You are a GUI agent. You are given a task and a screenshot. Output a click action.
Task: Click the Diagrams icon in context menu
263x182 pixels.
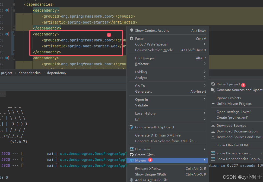click(x=132, y=149)
